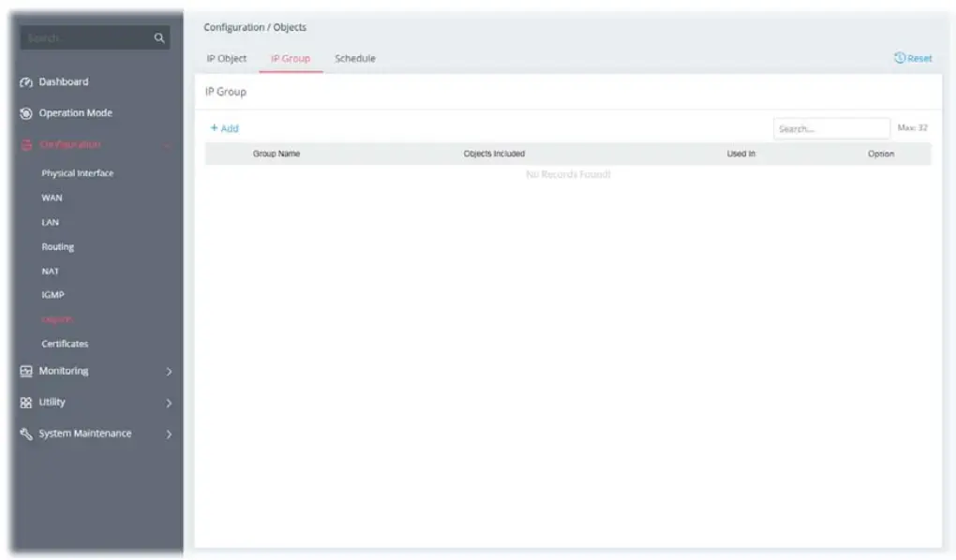Image resolution: width=956 pixels, height=560 pixels.
Task: Open Dashboard in the sidebar
Action: pos(64,81)
